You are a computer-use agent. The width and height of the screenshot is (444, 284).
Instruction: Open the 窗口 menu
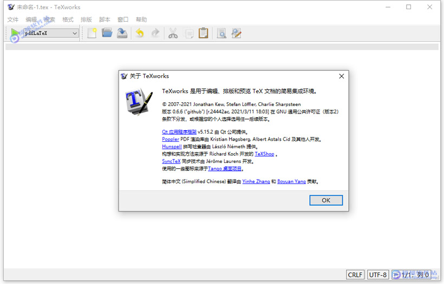(x=123, y=19)
